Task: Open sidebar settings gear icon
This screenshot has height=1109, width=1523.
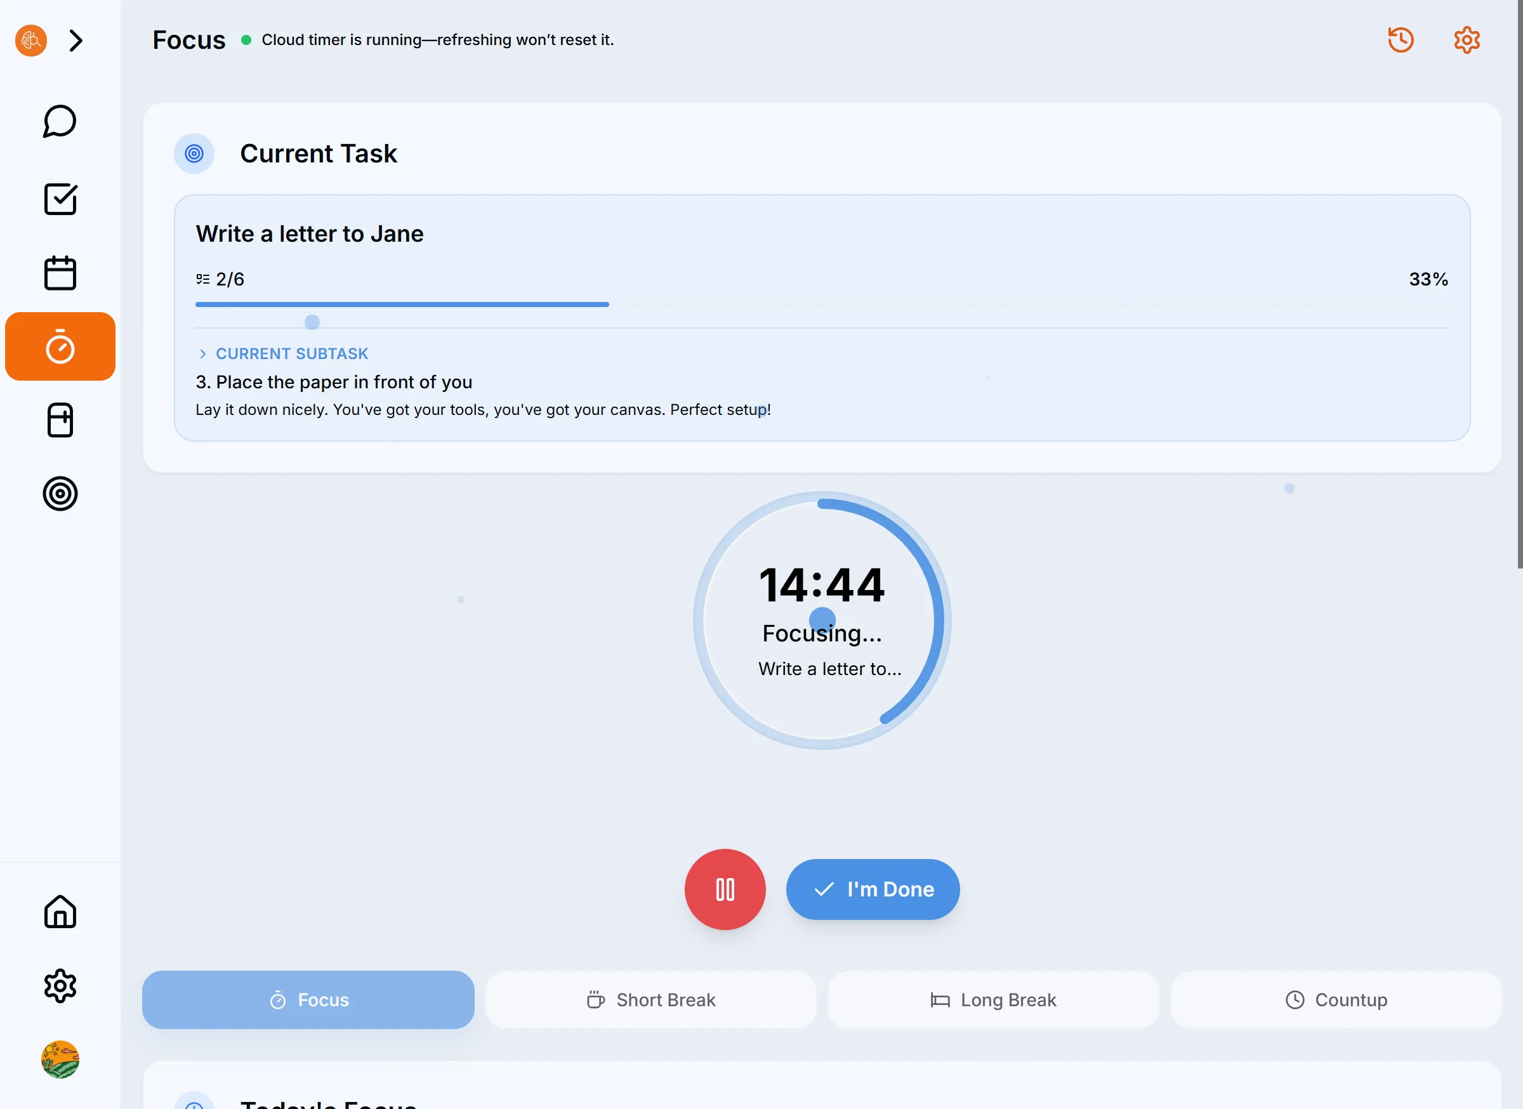Action: point(60,985)
